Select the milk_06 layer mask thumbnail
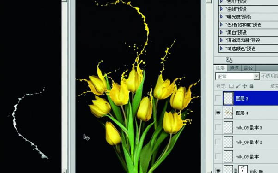 pos(243,169)
